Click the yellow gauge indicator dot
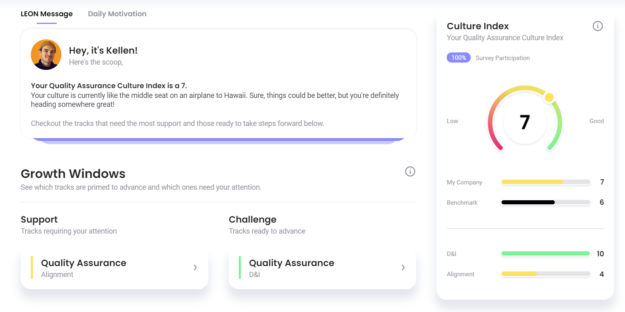The image size is (625, 312). point(549,97)
